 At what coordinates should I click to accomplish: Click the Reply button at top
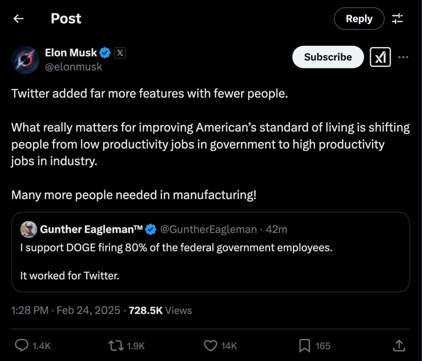click(x=359, y=19)
